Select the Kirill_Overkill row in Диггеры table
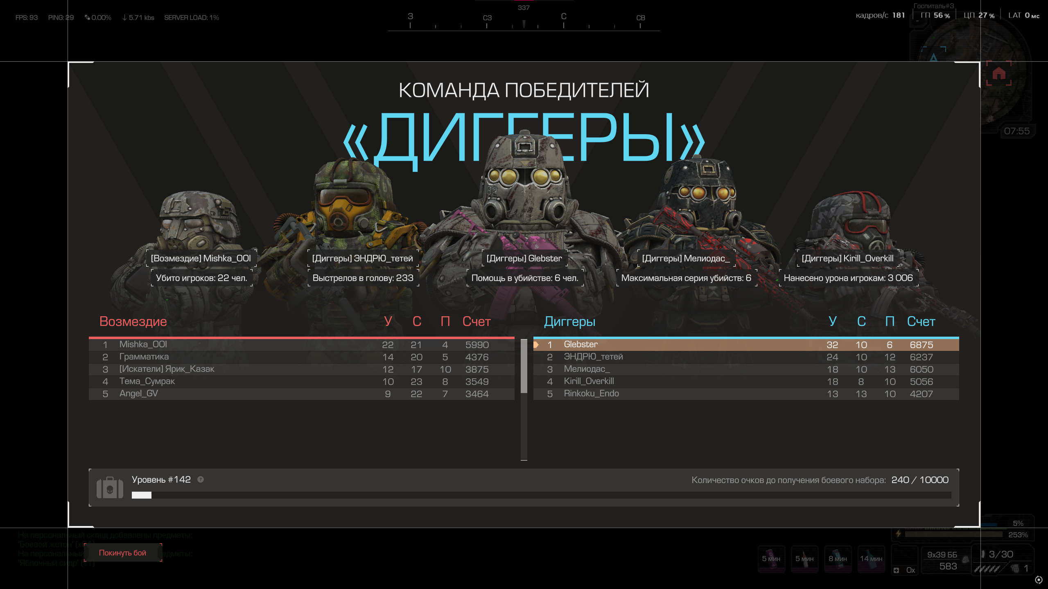The image size is (1048, 589). 746,382
